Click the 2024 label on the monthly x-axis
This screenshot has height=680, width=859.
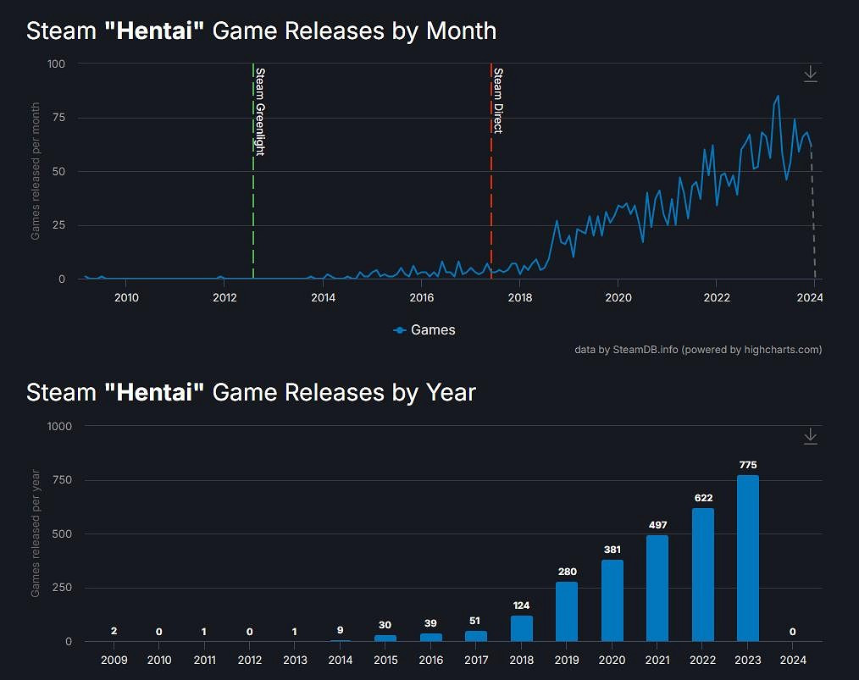(x=811, y=297)
